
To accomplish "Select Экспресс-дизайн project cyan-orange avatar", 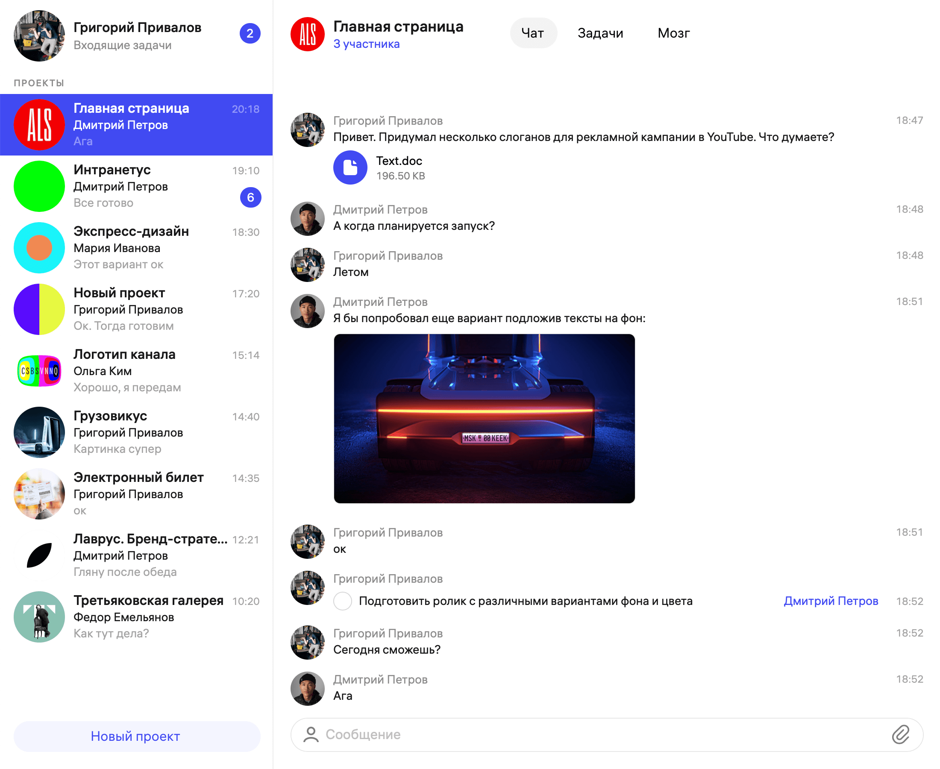I will pyautogui.click(x=39, y=248).
